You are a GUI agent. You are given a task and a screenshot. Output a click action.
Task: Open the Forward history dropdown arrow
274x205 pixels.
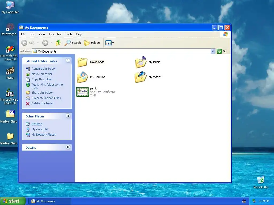tap(51, 43)
